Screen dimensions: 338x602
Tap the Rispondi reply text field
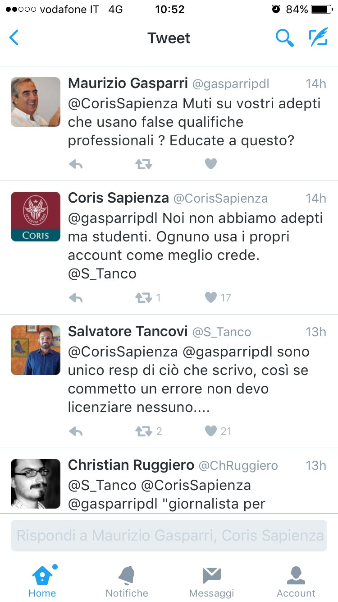[x=169, y=536]
